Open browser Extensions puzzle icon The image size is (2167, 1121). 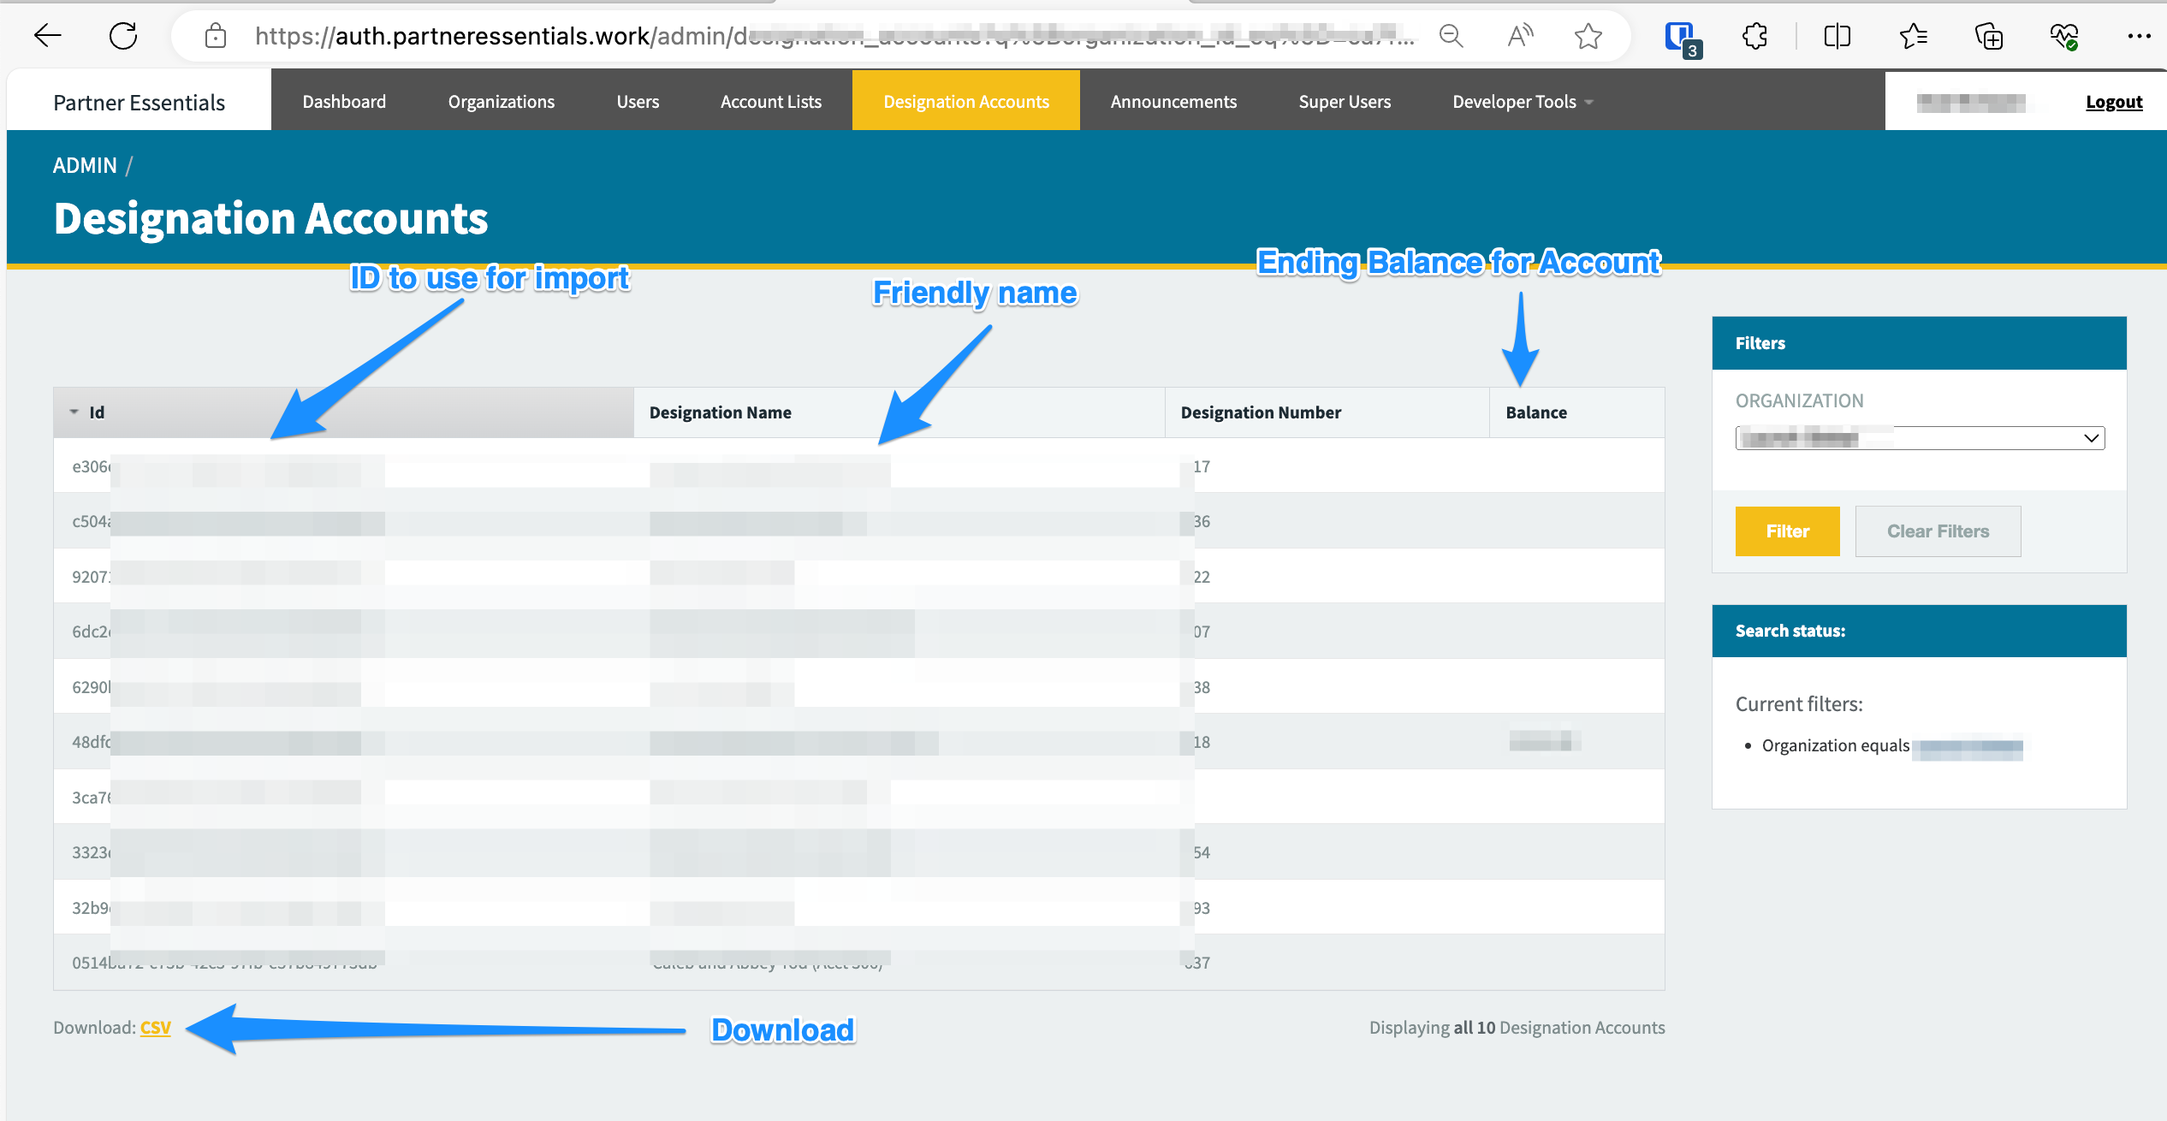point(1754,36)
